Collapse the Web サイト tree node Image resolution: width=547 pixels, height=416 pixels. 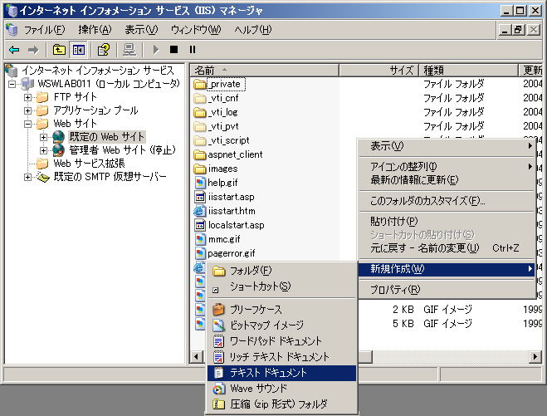(28, 124)
